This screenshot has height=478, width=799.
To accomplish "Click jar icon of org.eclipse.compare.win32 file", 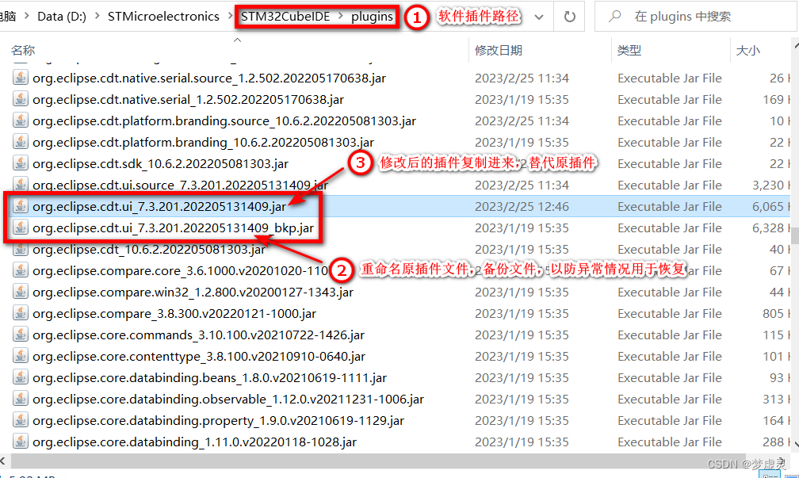I will click(21, 292).
